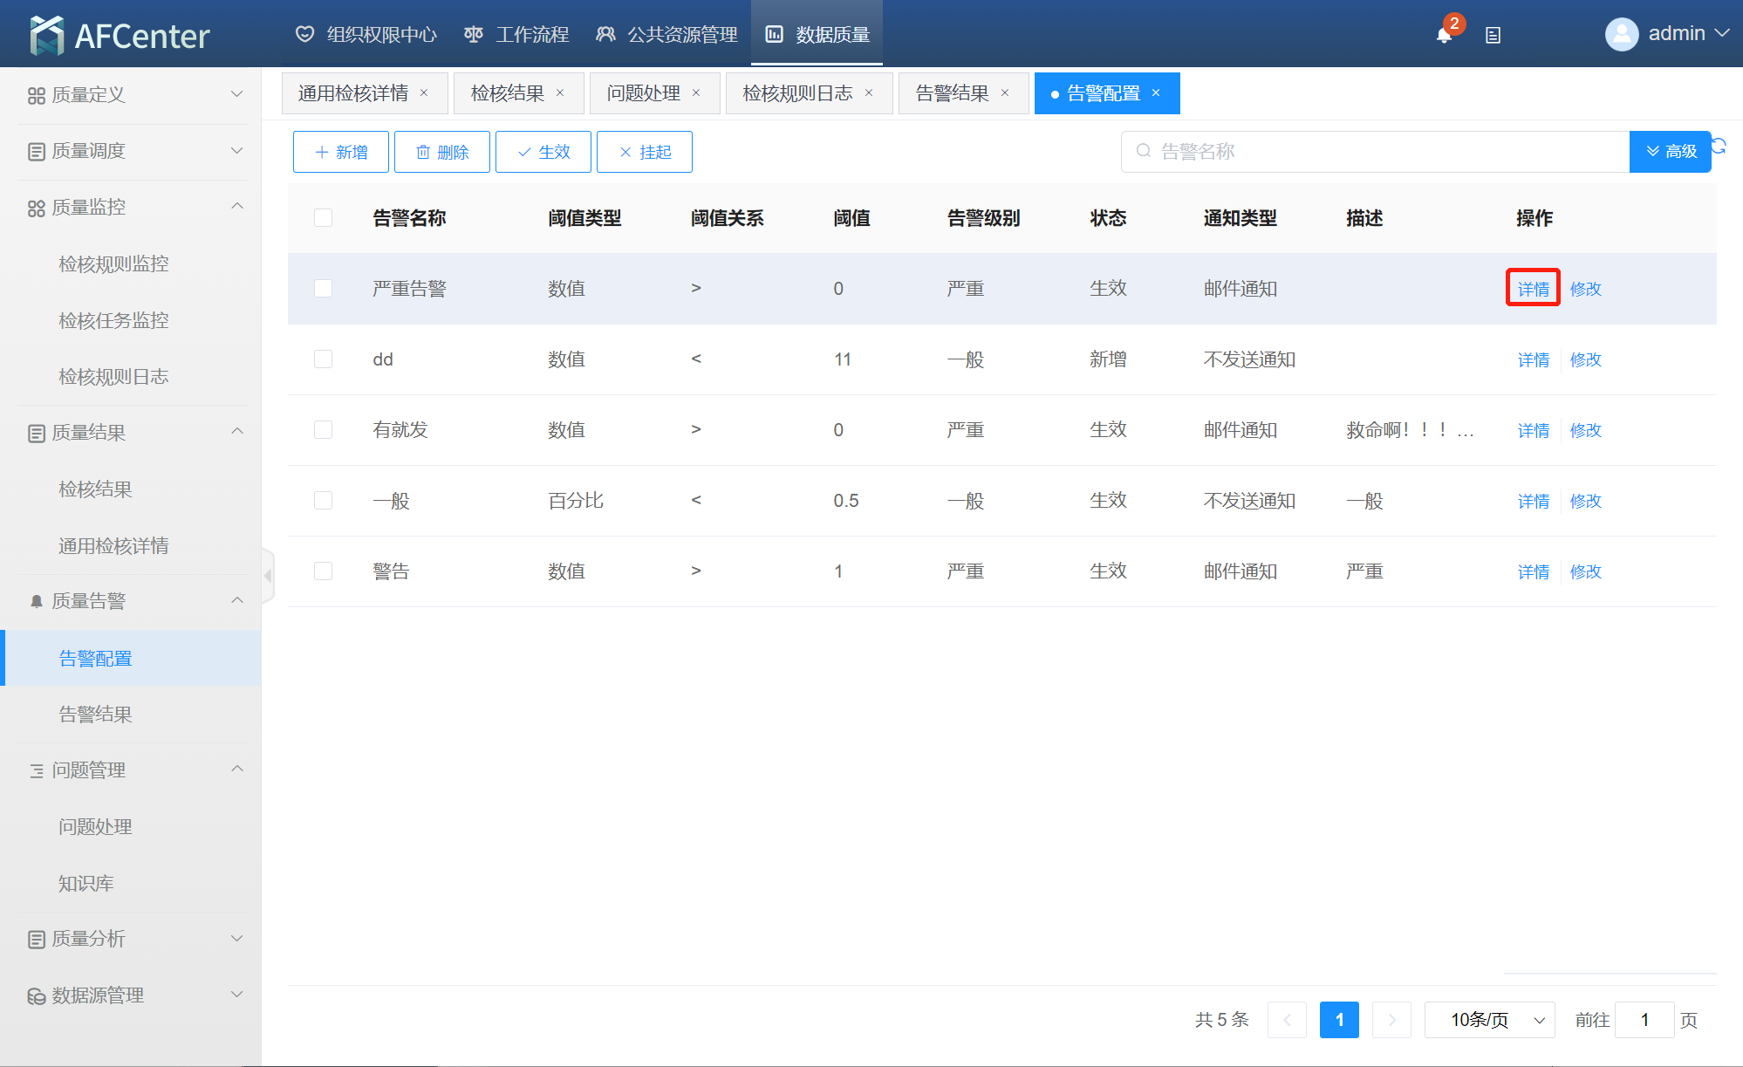
Task: Close the 检核结果 tab with its X
Action: 560,93
